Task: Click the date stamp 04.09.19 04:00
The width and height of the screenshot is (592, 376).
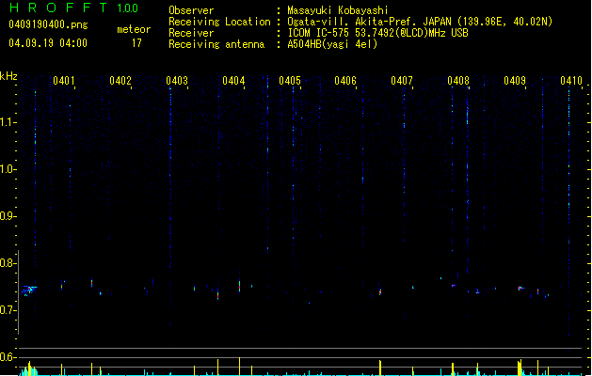Action: click(x=48, y=43)
